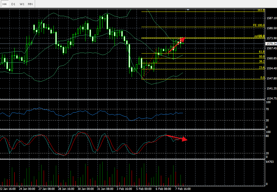Click the 1567.45 price level
Image resolution: width=277 pixels, height=192 pixels.
(x=272, y=48)
